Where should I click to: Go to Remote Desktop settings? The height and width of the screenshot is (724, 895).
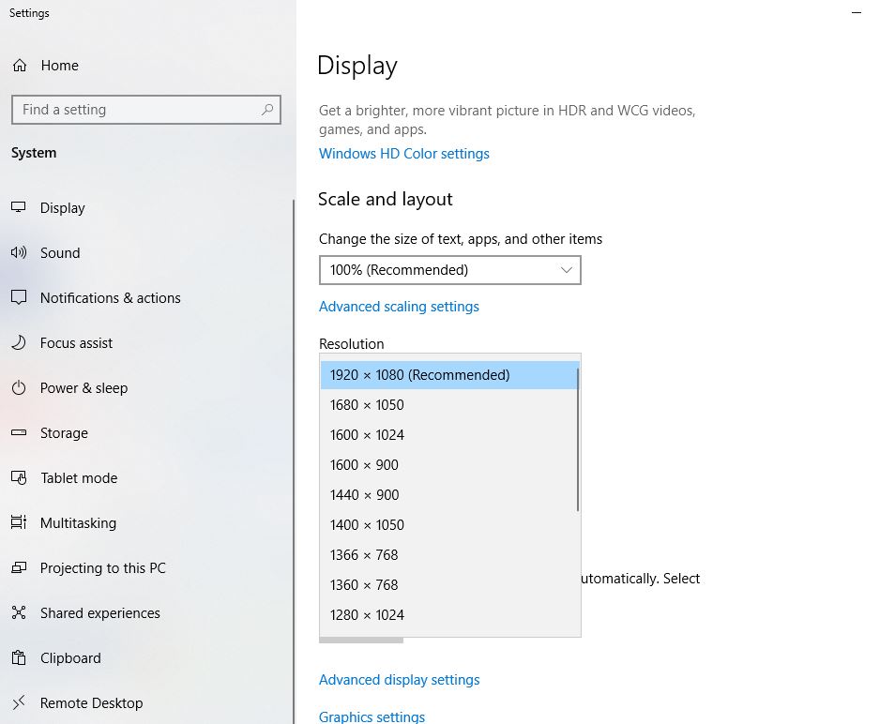tap(91, 703)
